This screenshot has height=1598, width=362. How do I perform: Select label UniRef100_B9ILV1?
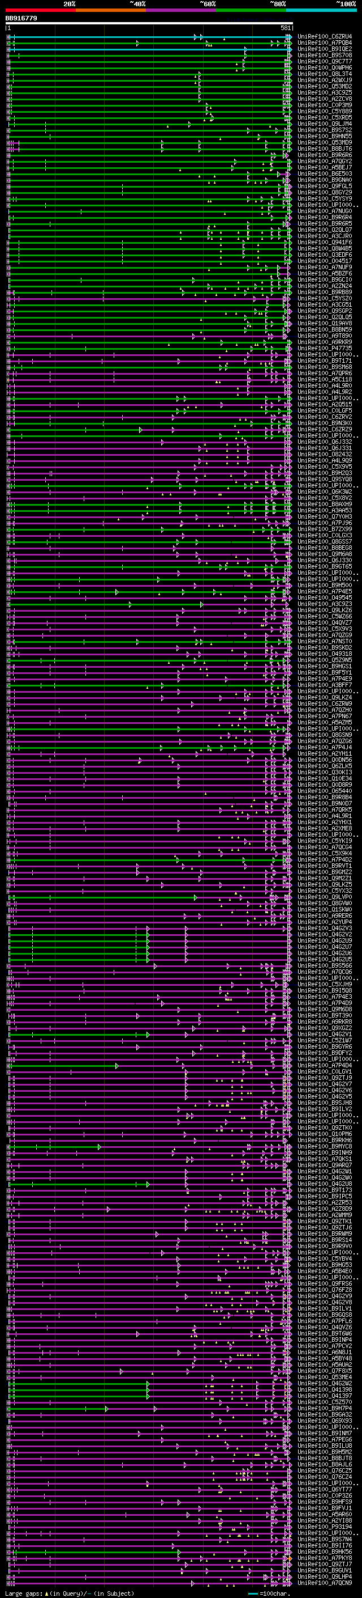(x=325, y=1308)
